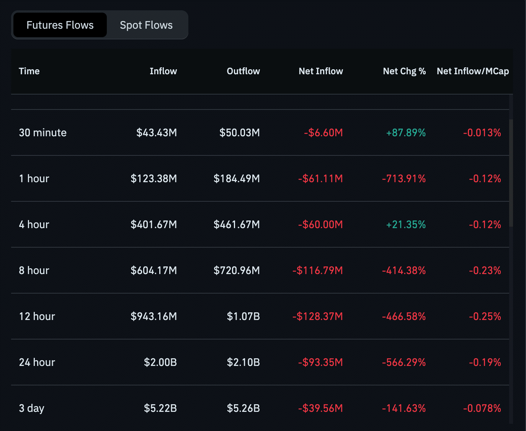Click the Net Inflow column header
This screenshot has width=526, height=431.
(x=321, y=71)
